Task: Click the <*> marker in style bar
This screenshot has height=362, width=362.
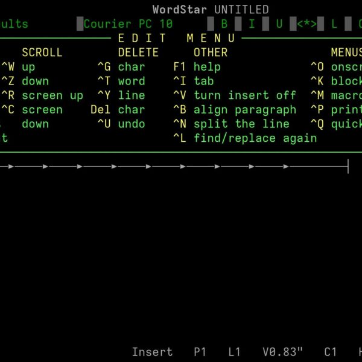Action: point(307,24)
